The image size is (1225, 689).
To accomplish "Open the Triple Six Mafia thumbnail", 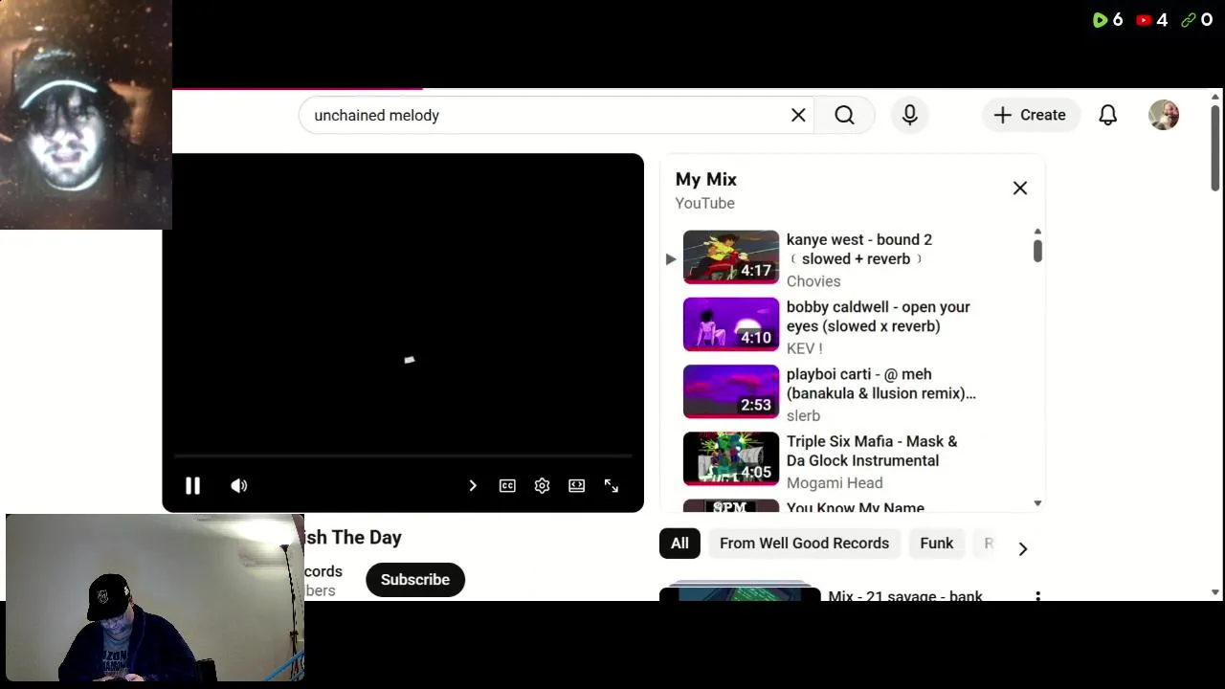I will [731, 458].
